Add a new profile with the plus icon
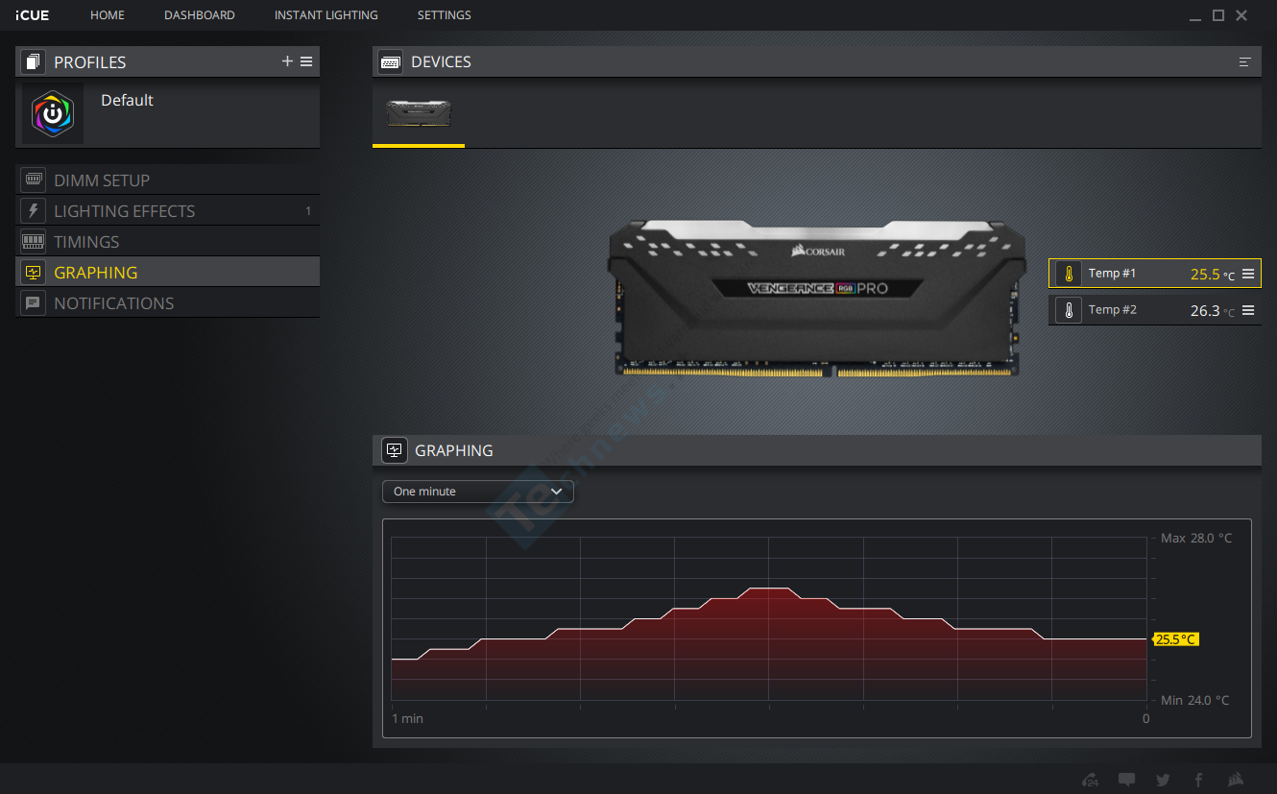 287,61
